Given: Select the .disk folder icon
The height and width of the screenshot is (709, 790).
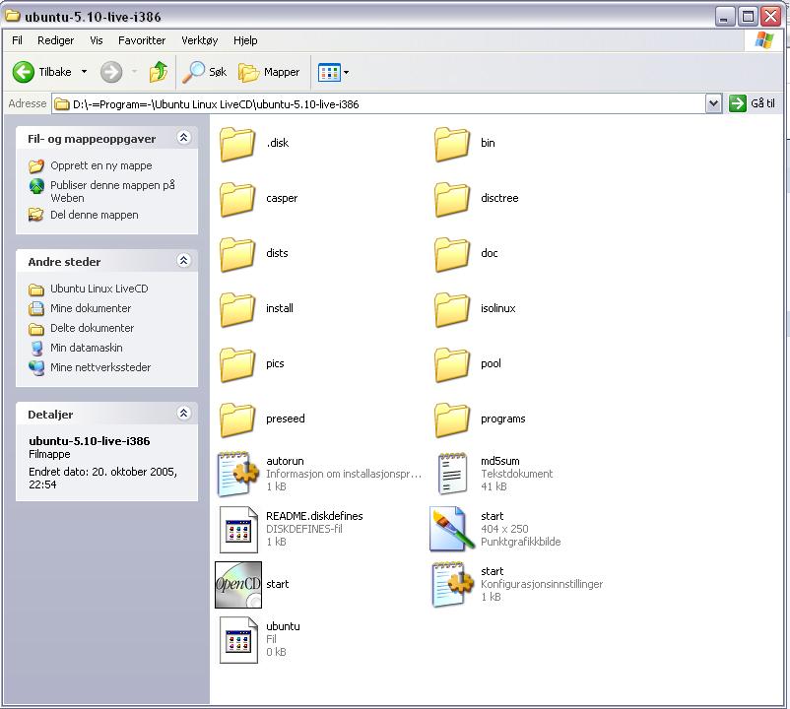Looking at the screenshot, I should tap(237, 144).
